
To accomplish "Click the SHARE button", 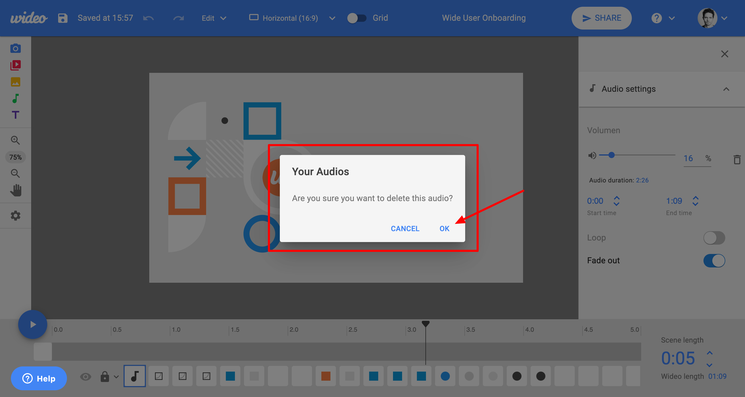I will click(x=601, y=18).
